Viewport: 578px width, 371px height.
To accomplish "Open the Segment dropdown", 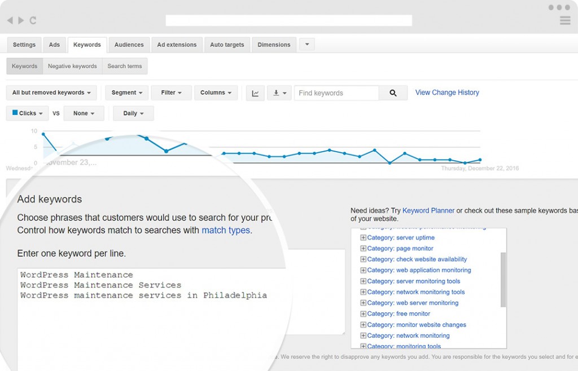I will coord(127,93).
